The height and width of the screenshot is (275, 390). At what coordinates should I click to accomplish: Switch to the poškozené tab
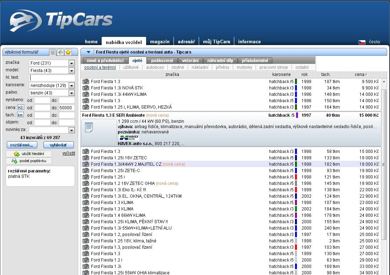tap(162, 61)
